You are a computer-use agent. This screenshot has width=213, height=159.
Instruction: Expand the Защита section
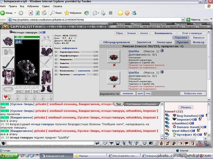(56, 63)
